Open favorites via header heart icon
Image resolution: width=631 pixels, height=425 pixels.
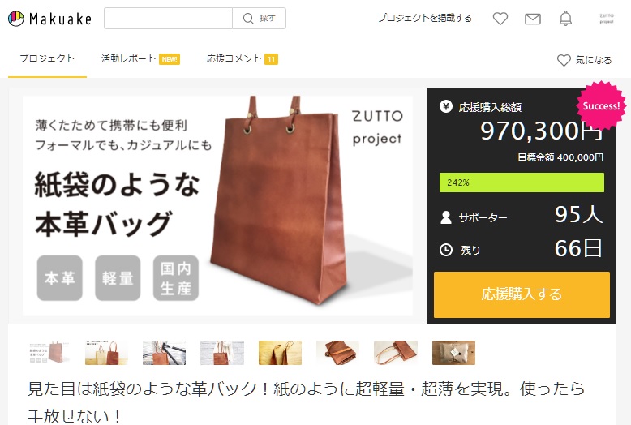click(x=500, y=19)
